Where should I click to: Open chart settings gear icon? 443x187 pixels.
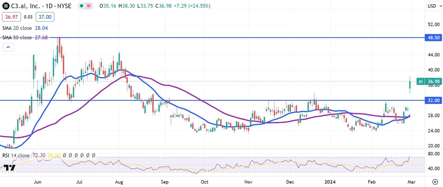(x=435, y=182)
